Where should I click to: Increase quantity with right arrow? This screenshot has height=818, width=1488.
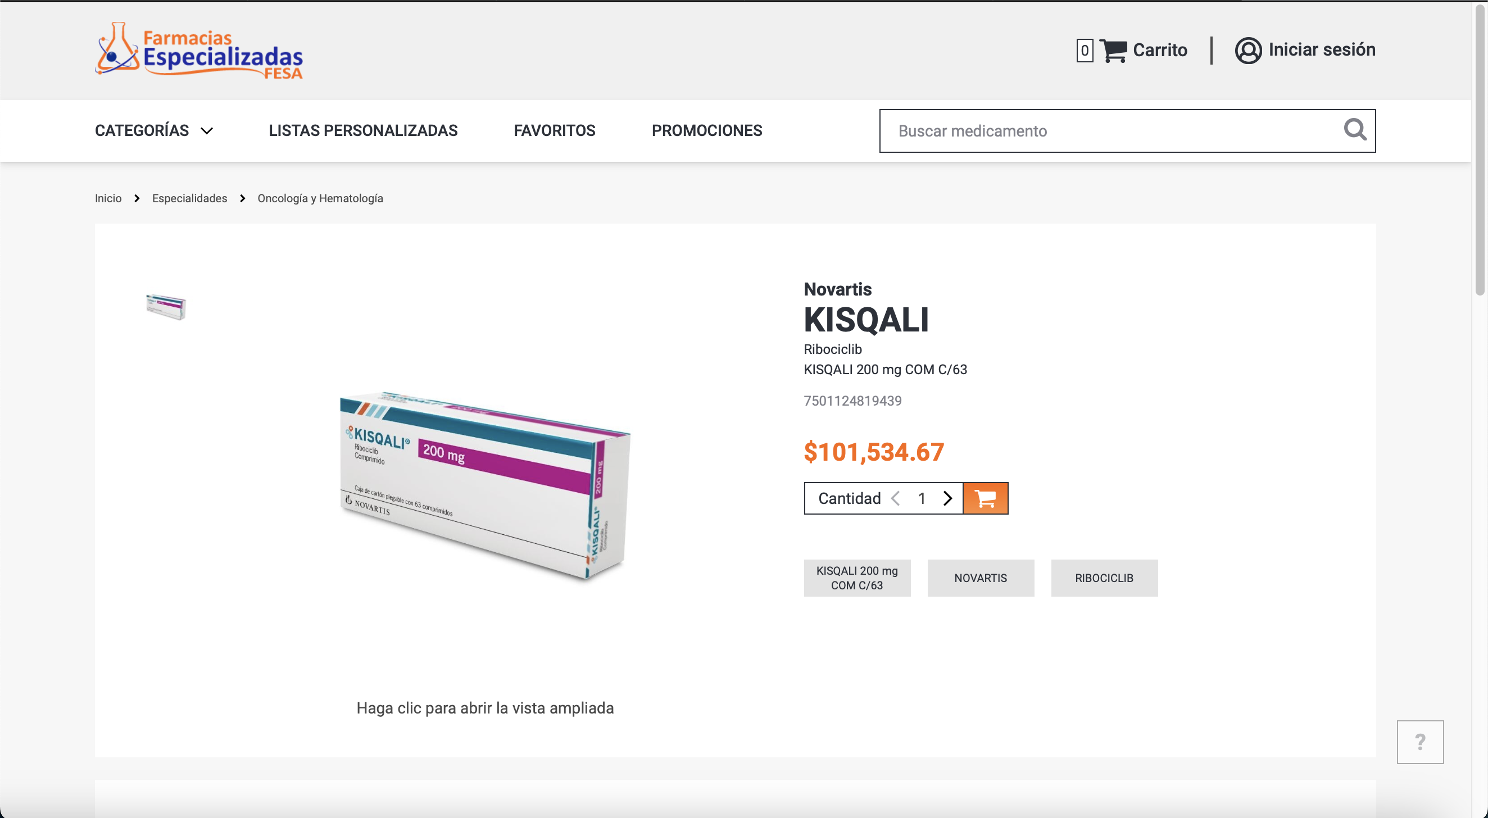(947, 498)
